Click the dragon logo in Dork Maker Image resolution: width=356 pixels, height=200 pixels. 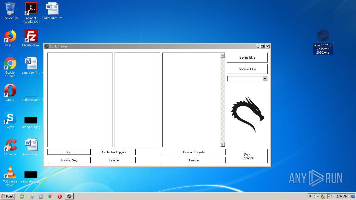(248, 114)
